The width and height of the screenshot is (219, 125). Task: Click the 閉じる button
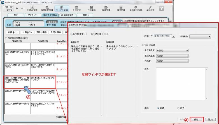211,119
